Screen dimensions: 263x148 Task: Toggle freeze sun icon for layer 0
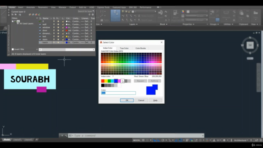[58, 21]
